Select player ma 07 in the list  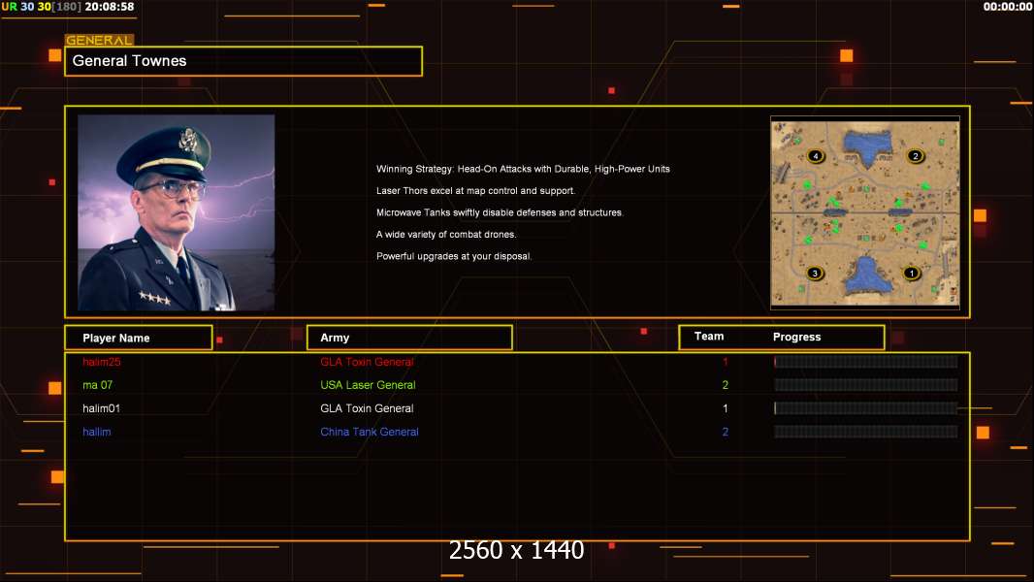(98, 385)
